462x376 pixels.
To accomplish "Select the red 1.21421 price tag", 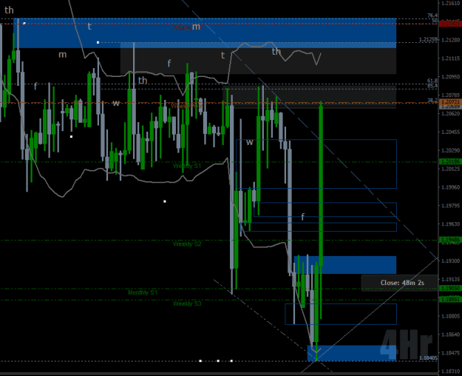I will coord(450,24).
